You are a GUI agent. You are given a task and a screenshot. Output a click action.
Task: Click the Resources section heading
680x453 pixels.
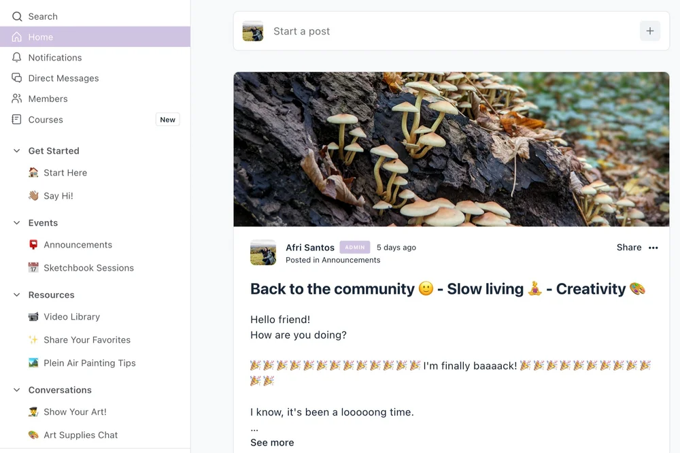point(51,295)
